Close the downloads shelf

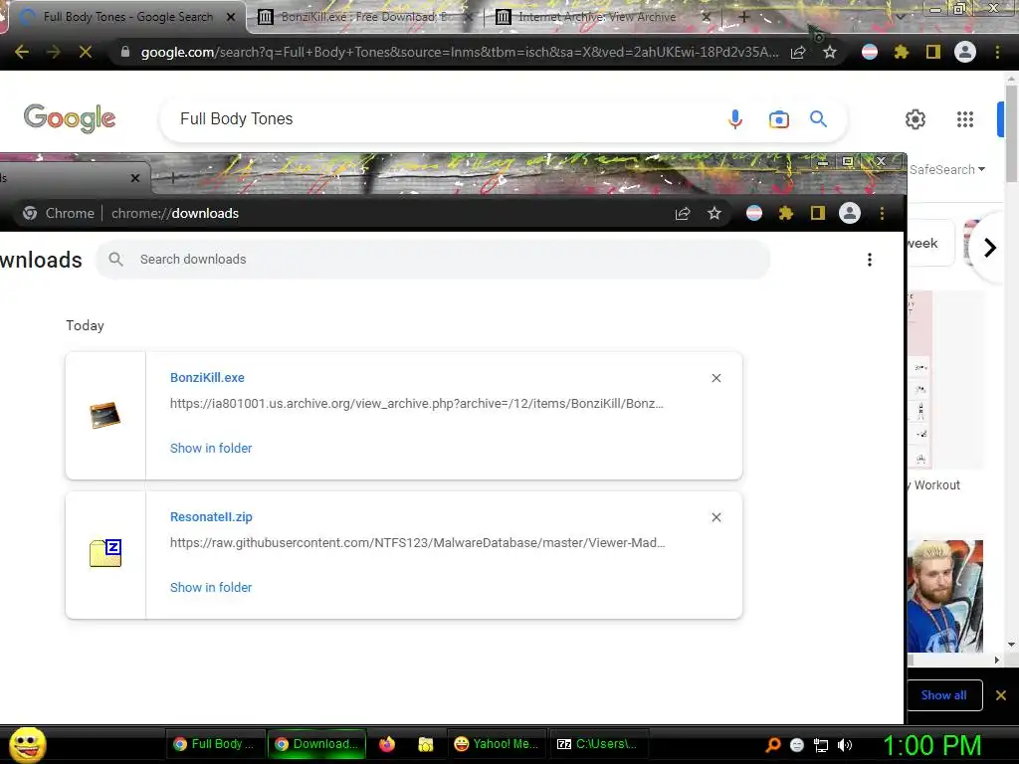(1001, 695)
